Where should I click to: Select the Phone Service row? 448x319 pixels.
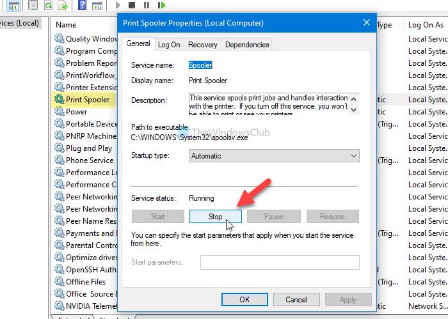click(x=85, y=160)
